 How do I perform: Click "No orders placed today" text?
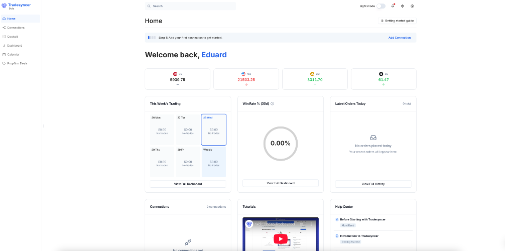click(373, 146)
